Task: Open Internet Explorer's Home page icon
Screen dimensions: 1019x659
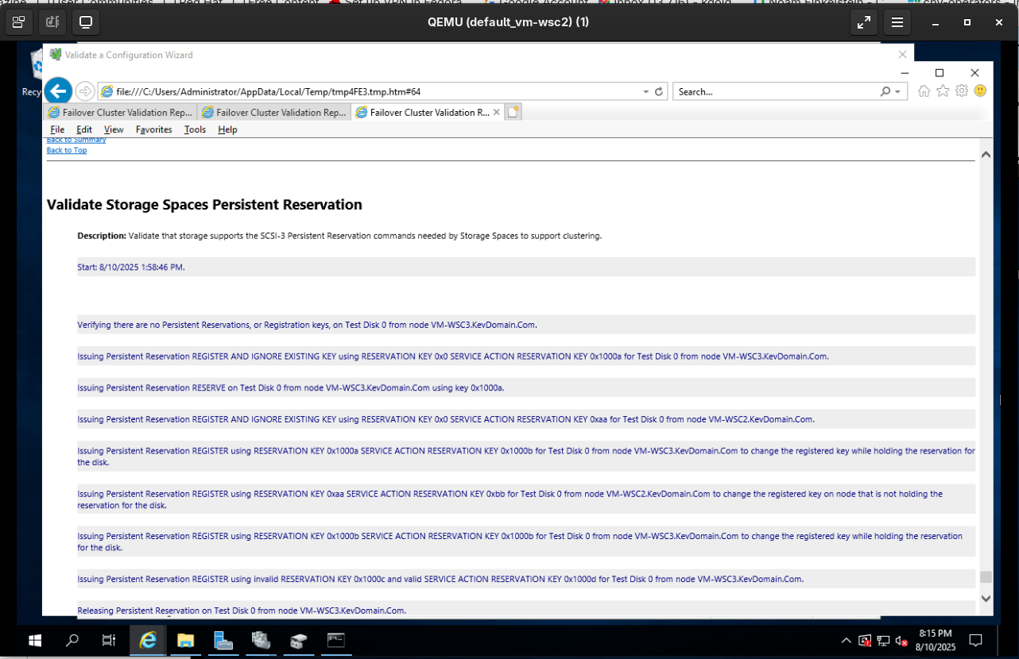Action: (x=924, y=91)
